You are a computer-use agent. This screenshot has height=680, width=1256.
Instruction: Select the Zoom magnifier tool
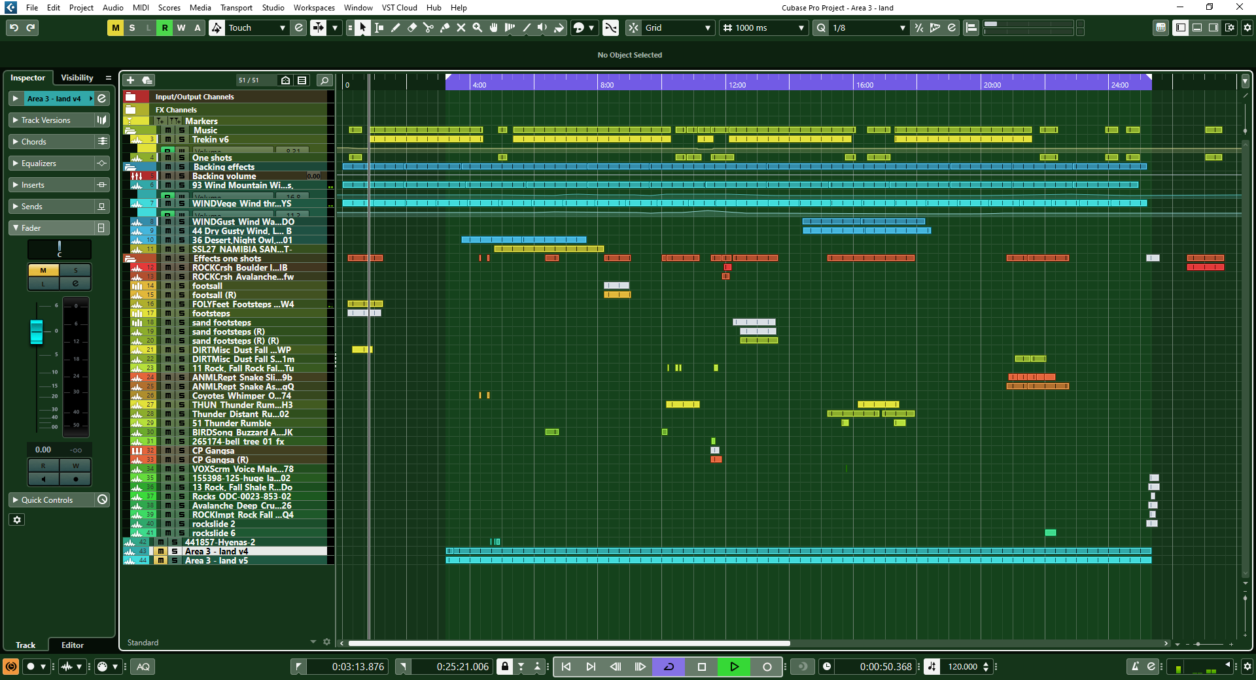(478, 27)
